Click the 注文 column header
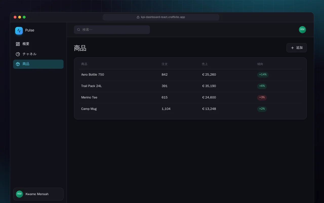 [165, 64]
